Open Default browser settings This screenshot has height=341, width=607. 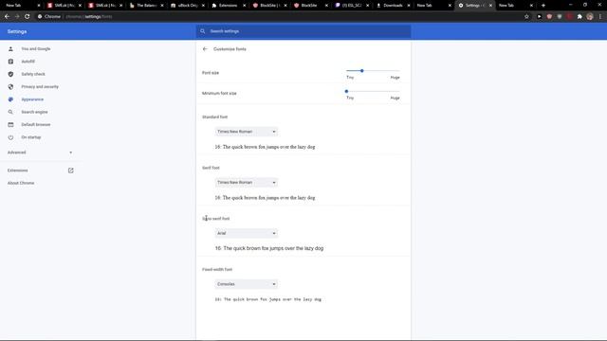pyautogui.click(x=36, y=125)
